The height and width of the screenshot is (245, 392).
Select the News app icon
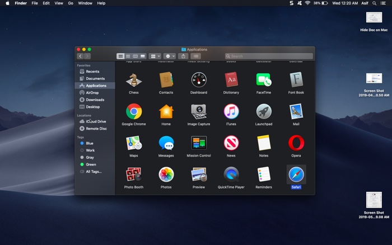pos(231,143)
